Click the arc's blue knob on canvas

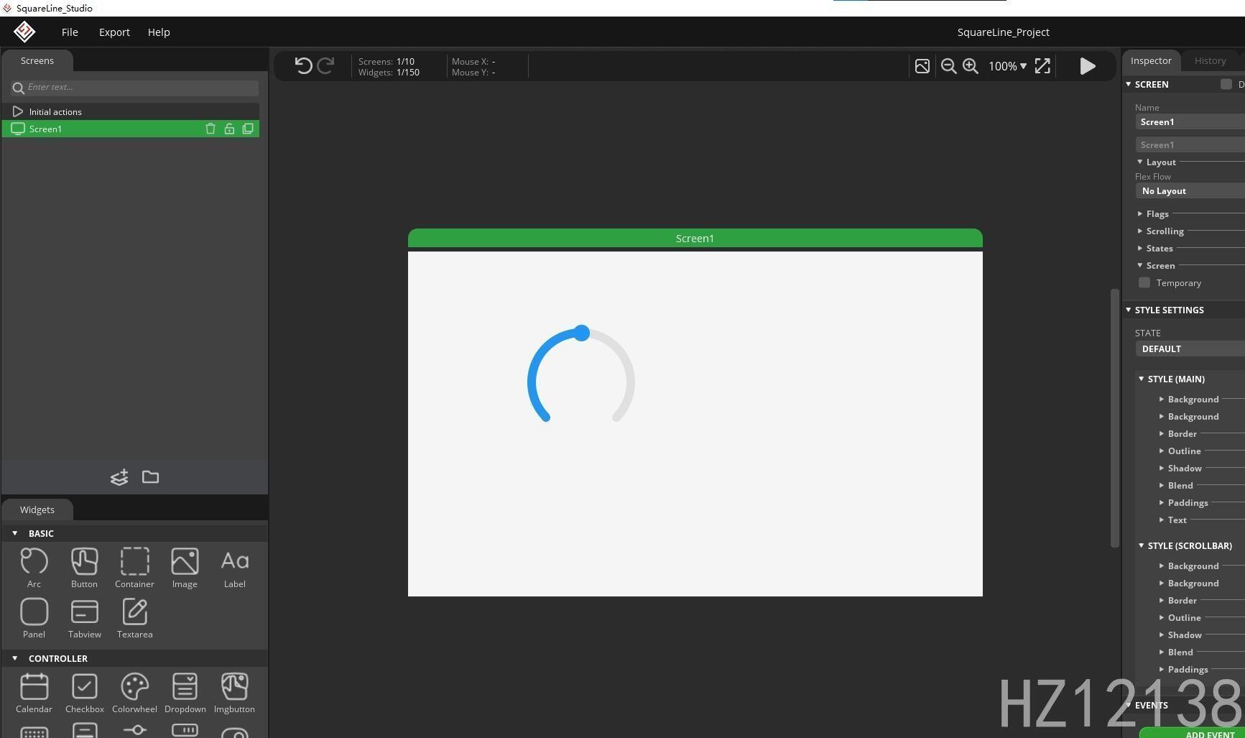coord(582,333)
